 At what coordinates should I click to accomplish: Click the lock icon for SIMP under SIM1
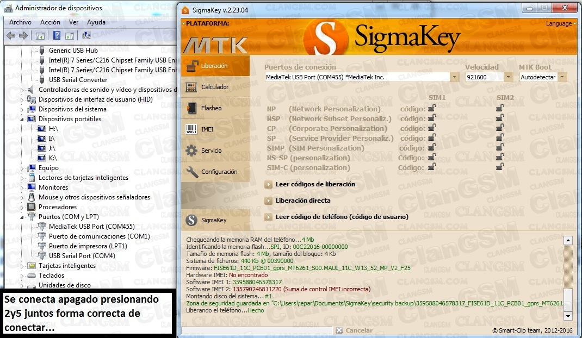click(432, 147)
